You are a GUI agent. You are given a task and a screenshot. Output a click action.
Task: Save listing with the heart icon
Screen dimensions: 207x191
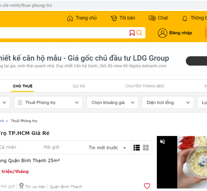pyautogui.click(x=147, y=186)
